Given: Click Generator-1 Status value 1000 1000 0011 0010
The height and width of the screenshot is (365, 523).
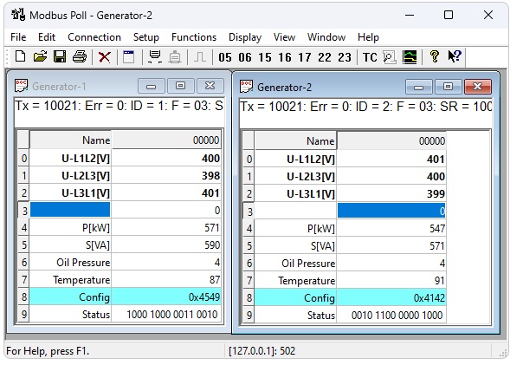Looking at the screenshot, I should (166, 314).
